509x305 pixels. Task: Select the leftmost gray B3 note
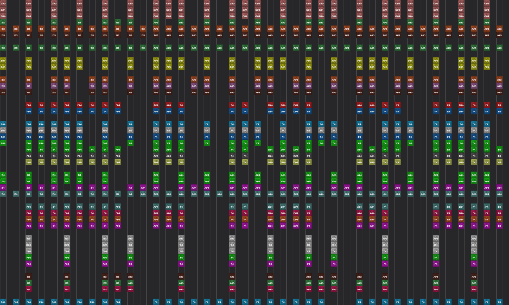(x=29, y=238)
